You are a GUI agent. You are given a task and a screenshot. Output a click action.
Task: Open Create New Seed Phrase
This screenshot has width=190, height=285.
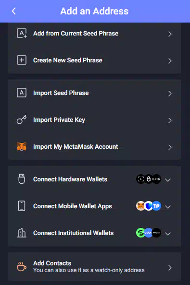click(x=94, y=60)
